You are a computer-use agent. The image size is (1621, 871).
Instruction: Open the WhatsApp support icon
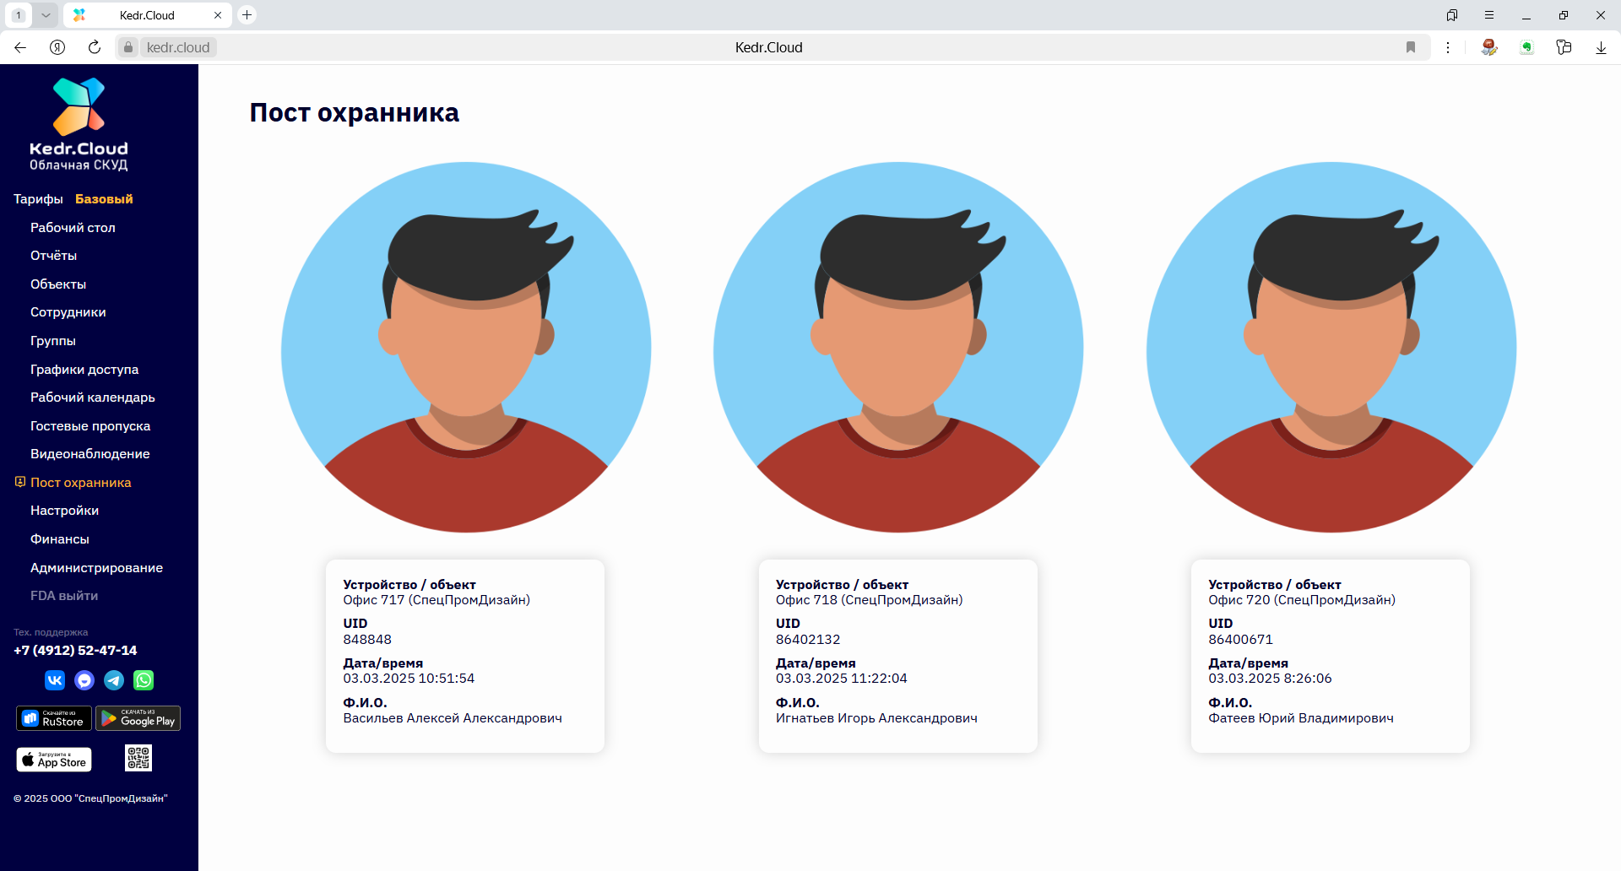[x=144, y=680]
